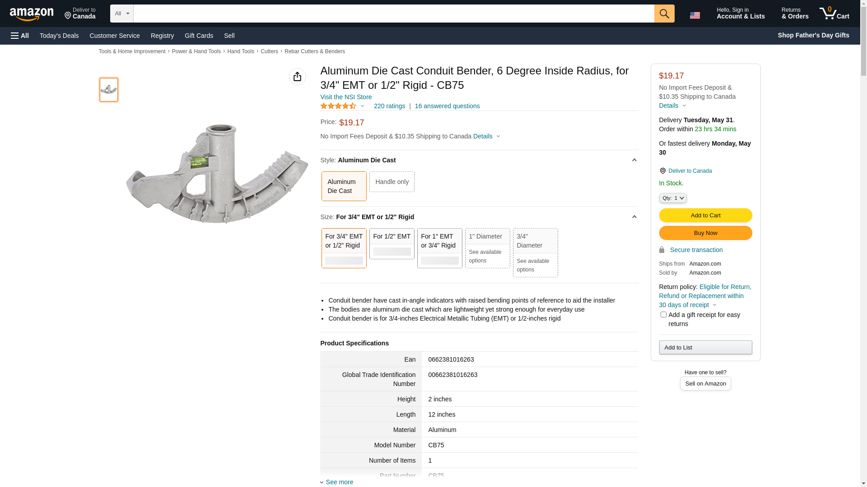The height and width of the screenshot is (487, 867).
Task: Click the search magnifier button
Action: pos(664,14)
